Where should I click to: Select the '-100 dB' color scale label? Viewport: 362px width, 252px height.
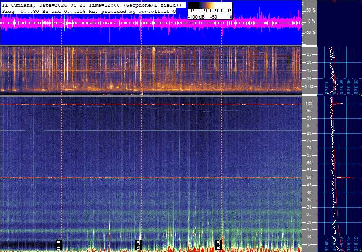tap(196, 17)
